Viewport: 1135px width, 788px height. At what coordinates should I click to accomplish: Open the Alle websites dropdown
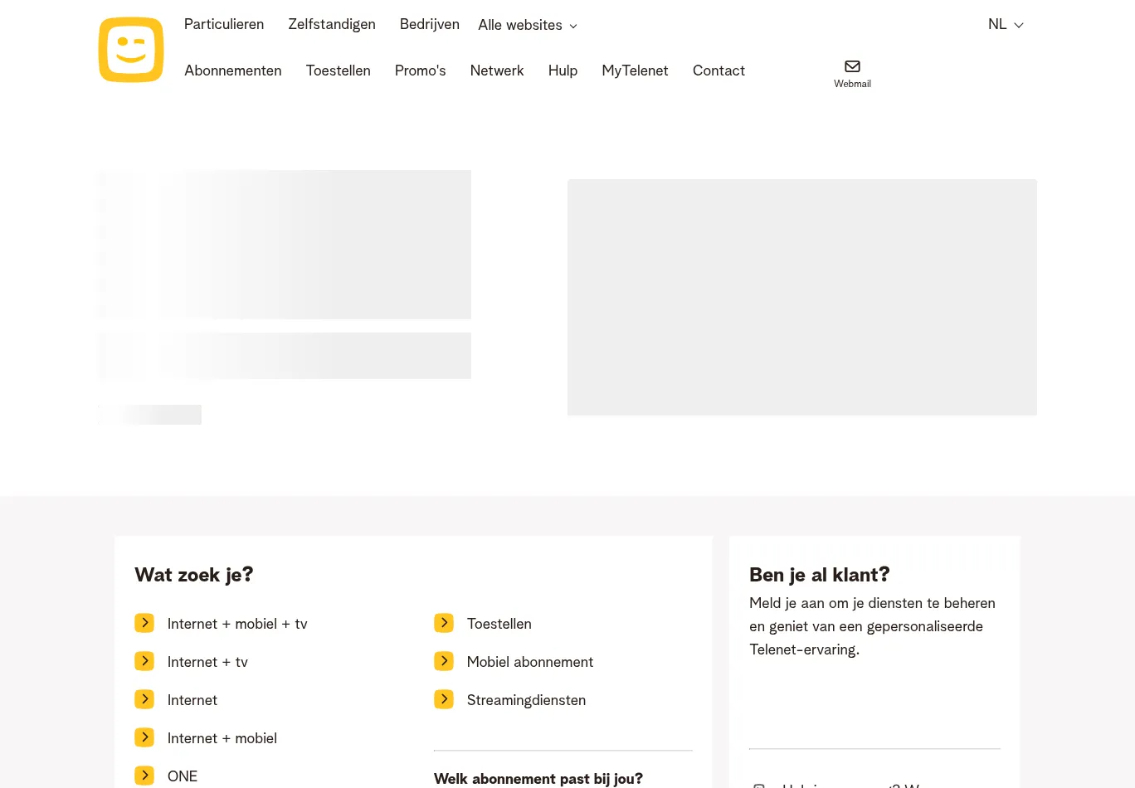[527, 25]
